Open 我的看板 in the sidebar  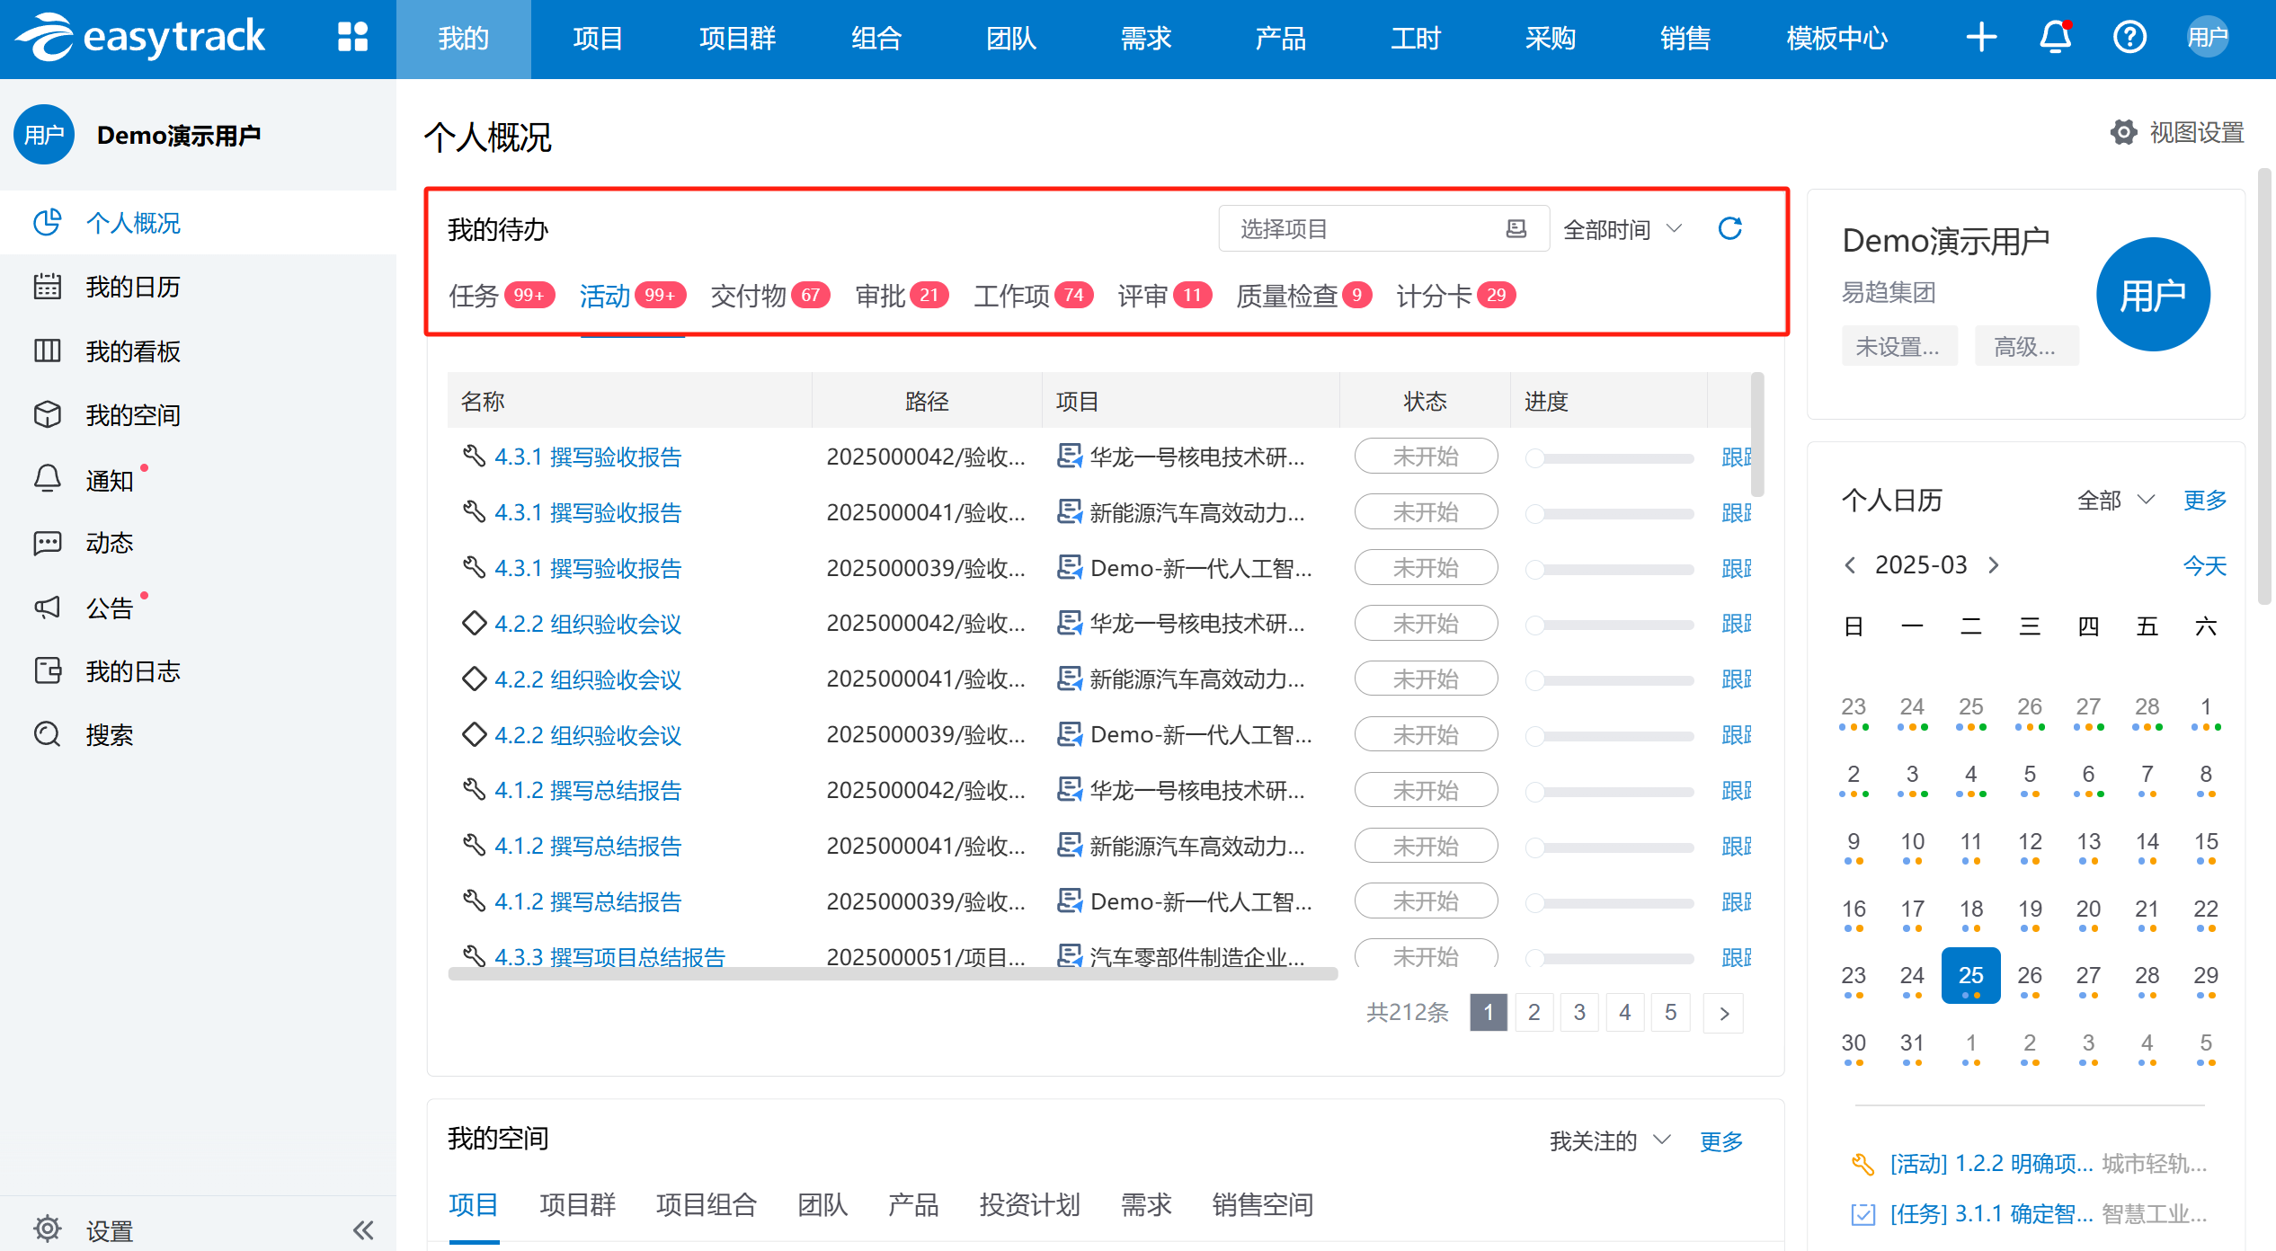[133, 351]
